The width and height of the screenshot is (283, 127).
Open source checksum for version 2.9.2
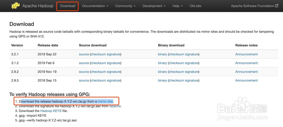[98, 72]
